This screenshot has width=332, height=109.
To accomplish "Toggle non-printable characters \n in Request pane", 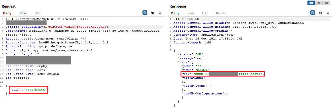I will pyautogui.click(x=152, y=13).
